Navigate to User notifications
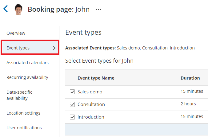The image size is (208, 137). point(24,128)
